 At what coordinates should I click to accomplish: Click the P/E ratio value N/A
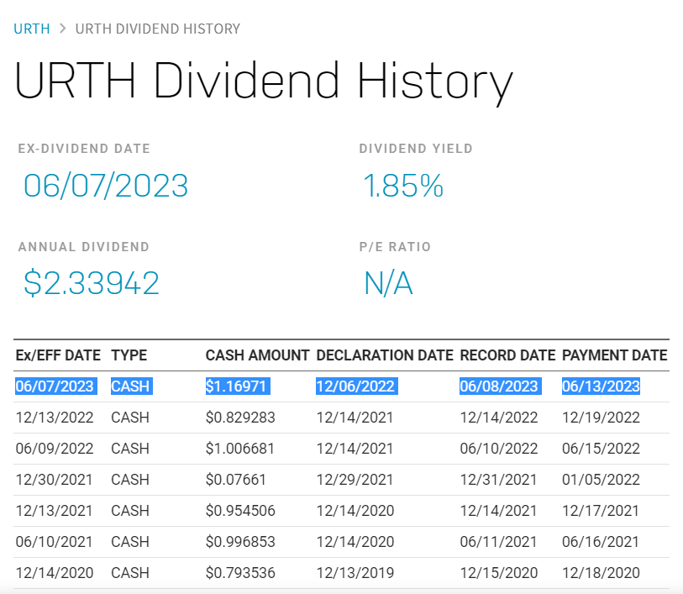tap(388, 283)
